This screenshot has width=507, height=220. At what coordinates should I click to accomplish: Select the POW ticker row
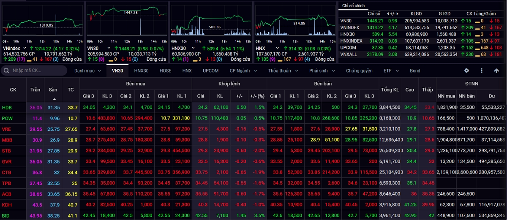point(253,118)
